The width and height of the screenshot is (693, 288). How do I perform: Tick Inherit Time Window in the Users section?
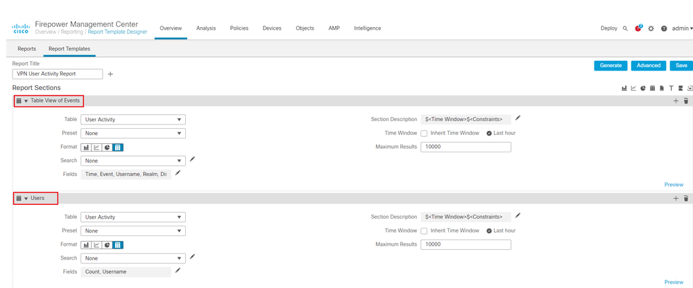[424, 231]
